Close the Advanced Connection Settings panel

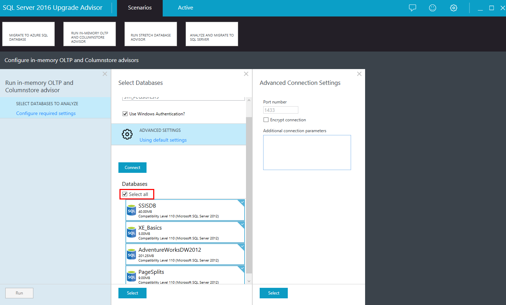pyautogui.click(x=359, y=74)
